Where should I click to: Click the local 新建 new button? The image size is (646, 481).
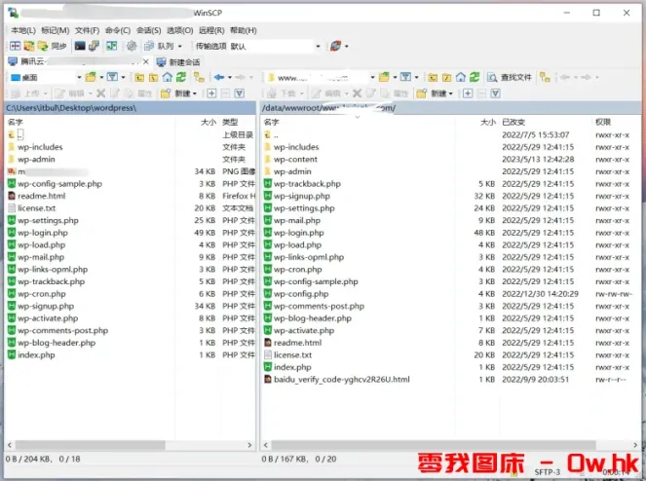(183, 92)
